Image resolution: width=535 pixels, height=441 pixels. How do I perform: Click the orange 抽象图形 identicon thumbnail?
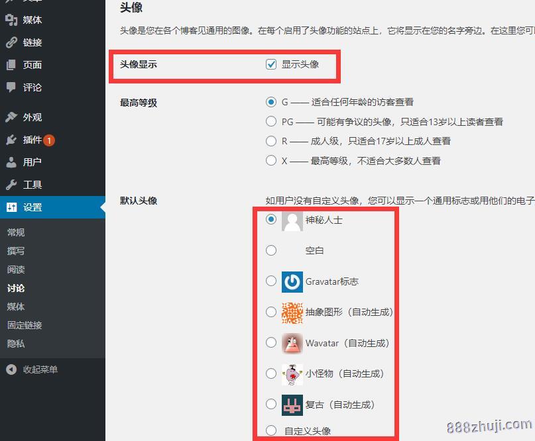click(292, 313)
